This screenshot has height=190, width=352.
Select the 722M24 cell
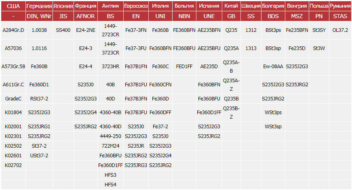click(110, 146)
